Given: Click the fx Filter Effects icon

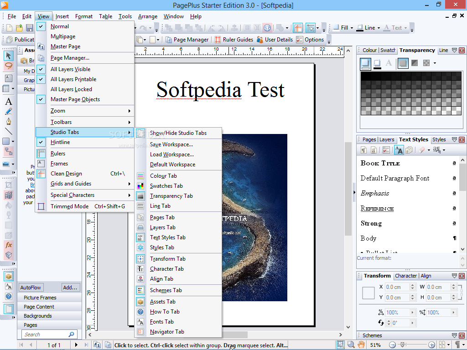Looking at the screenshot, I should (x=8, y=245).
